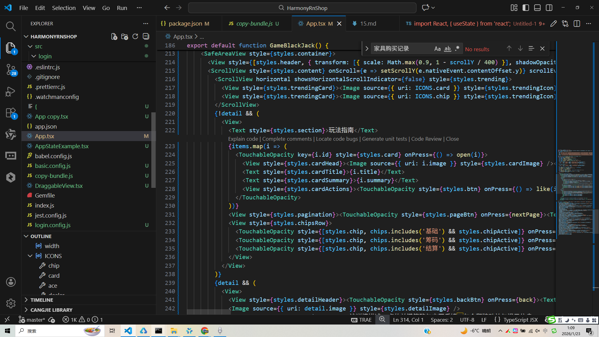Open Extensions view in activity bar
Image resolution: width=599 pixels, height=337 pixels.
click(x=11, y=113)
